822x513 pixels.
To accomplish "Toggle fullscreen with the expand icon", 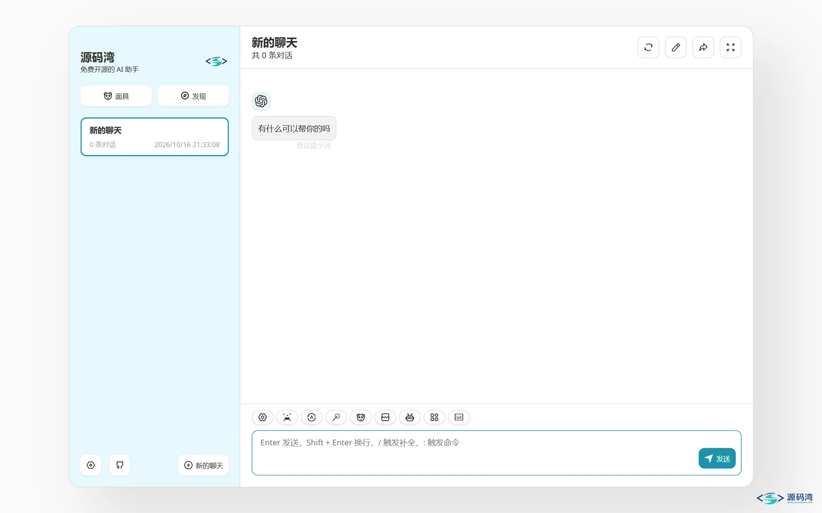I will [731, 47].
